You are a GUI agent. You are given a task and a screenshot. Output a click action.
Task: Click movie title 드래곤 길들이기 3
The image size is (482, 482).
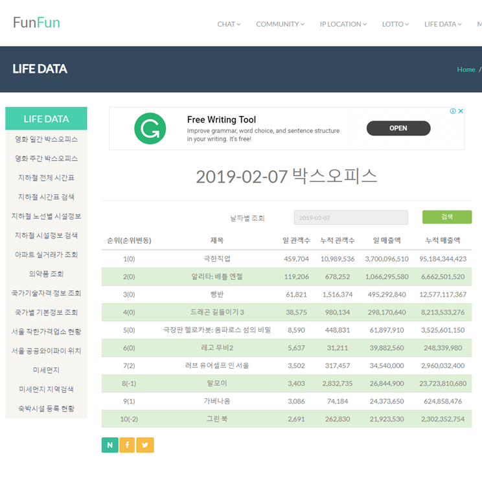(x=217, y=312)
